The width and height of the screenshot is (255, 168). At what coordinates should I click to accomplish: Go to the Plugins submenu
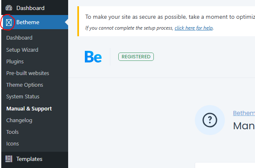coord(15,62)
